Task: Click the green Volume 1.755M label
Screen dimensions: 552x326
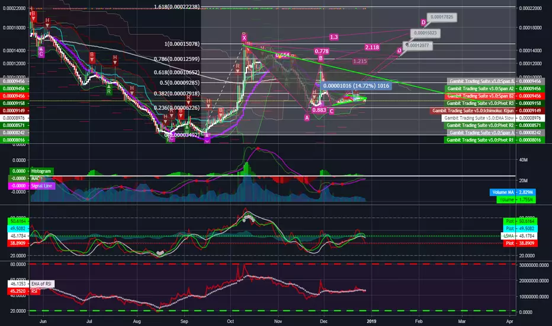Action: [x=516, y=200]
